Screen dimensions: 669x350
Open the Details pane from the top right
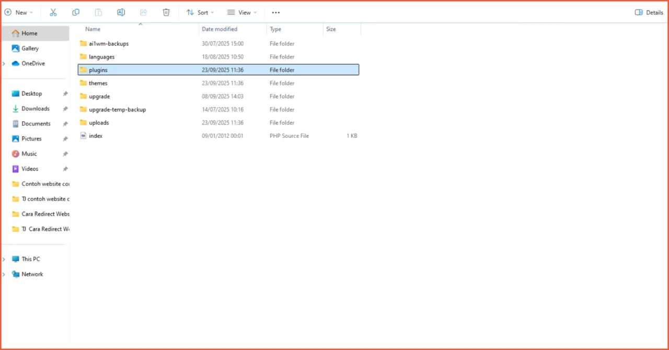(x=649, y=12)
